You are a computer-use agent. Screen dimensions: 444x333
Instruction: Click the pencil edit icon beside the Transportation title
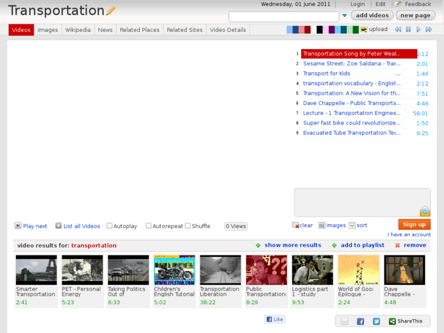click(111, 10)
